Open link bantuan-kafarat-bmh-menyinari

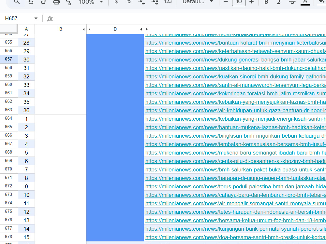[236, 43]
